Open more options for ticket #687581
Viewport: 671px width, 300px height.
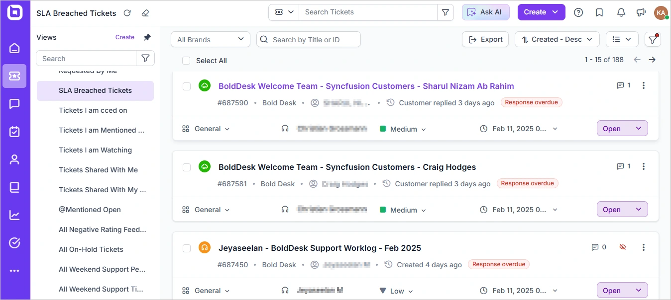[x=644, y=166]
